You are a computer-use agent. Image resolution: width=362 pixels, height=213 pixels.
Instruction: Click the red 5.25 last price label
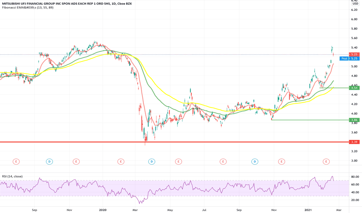coord(354,54)
